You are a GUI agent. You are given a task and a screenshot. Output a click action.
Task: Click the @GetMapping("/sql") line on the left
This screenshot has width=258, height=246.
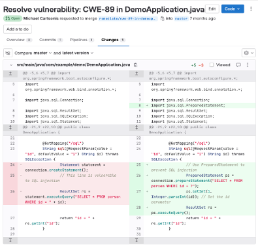click(63, 144)
